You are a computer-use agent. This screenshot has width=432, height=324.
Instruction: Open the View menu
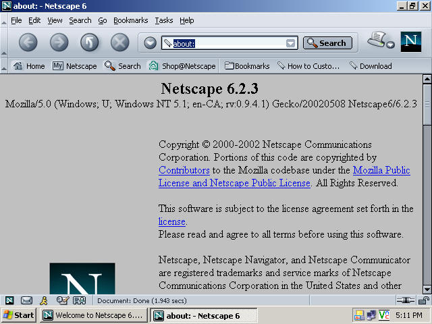pos(55,21)
